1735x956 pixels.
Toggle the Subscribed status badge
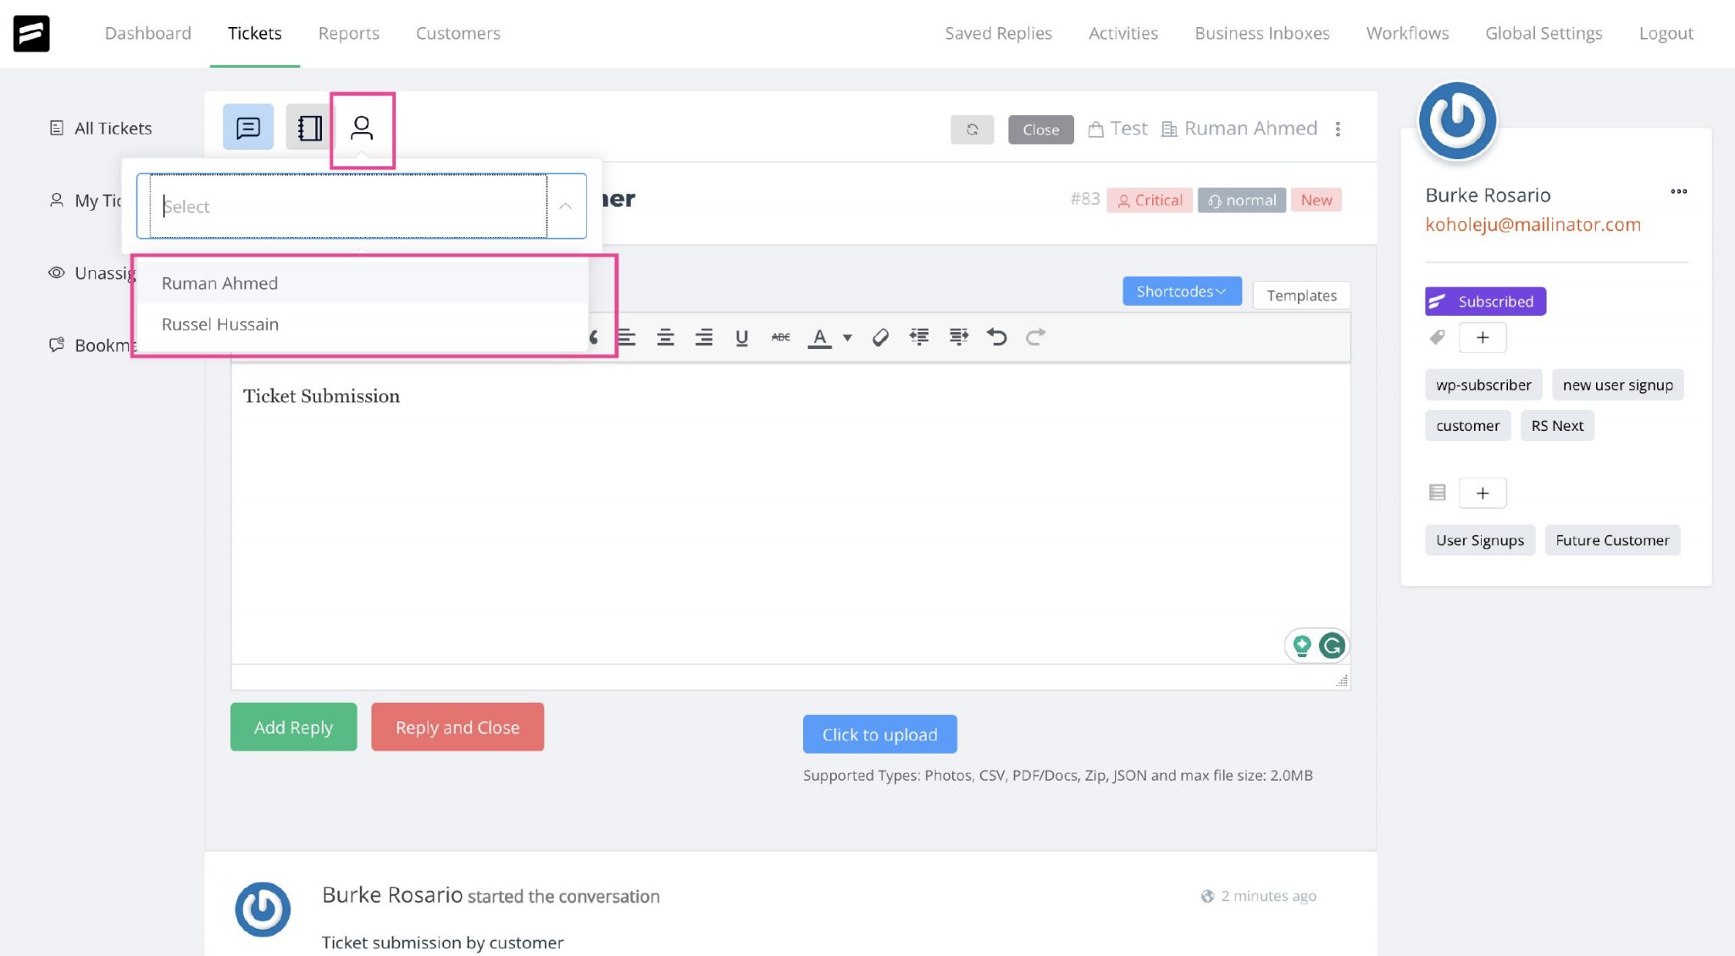tap(1485, 301)
